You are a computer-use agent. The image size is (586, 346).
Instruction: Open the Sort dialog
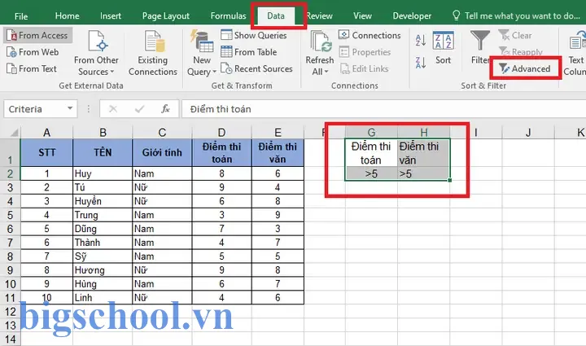tap(444, 48)
